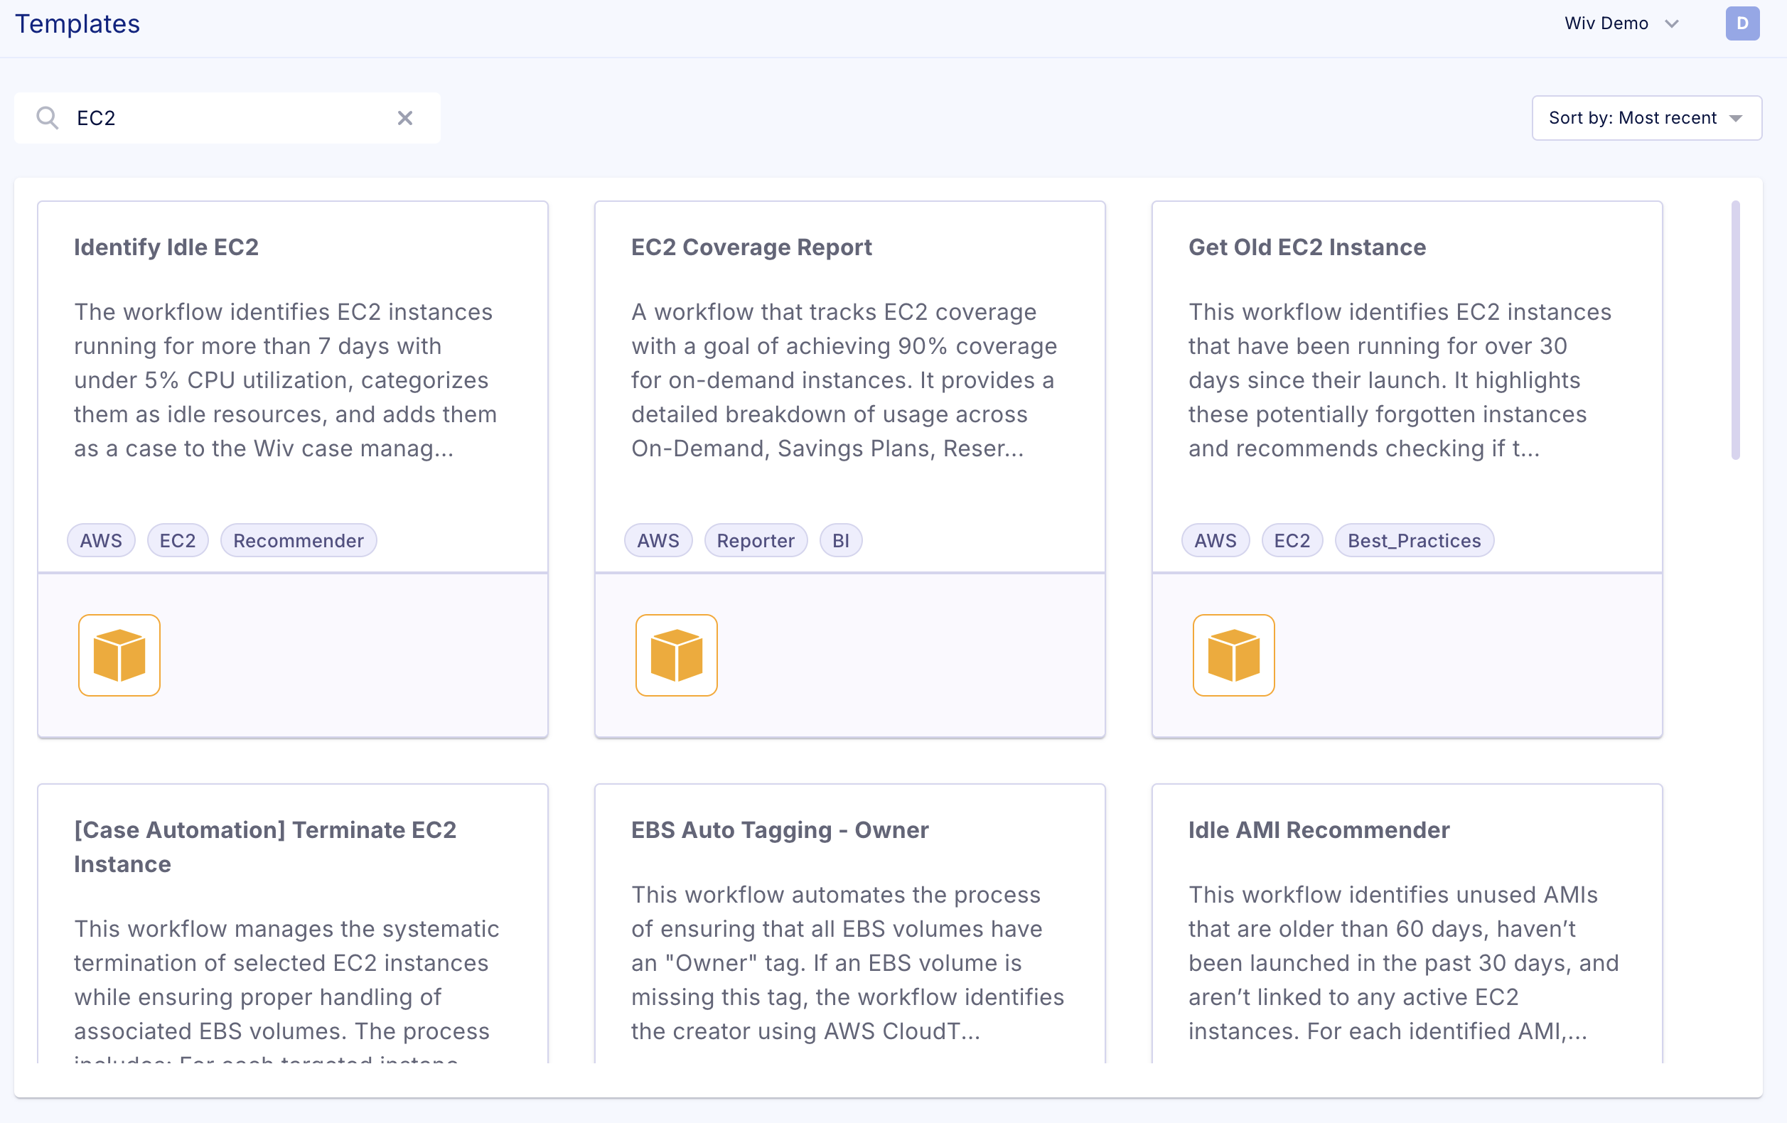Screen dimensions: 1787x1123
Task: Open the Identify Idle EC2 template
Action: coord(166,247)
